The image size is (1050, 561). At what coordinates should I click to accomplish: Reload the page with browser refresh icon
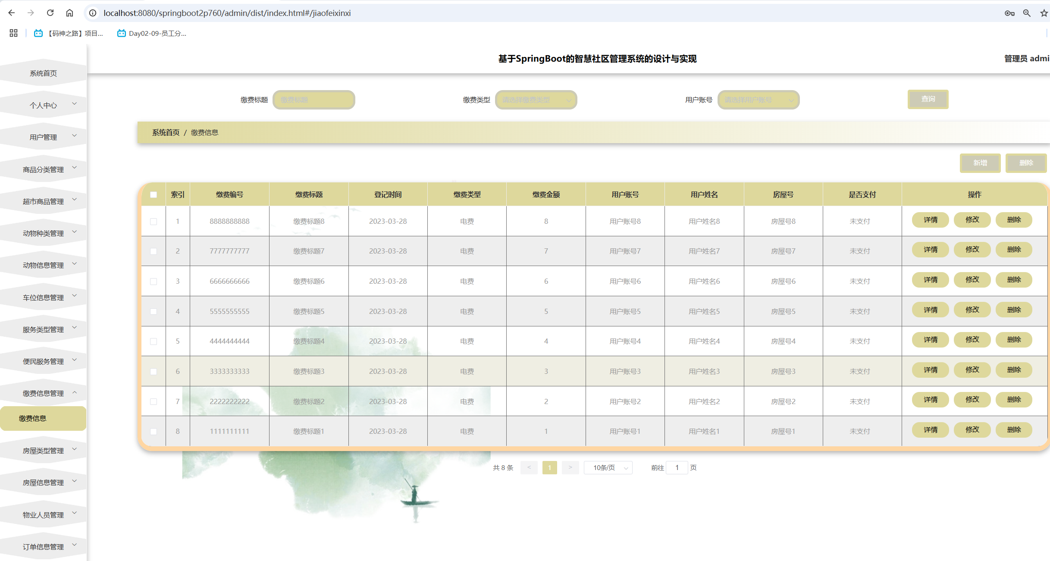coord(50,13)
